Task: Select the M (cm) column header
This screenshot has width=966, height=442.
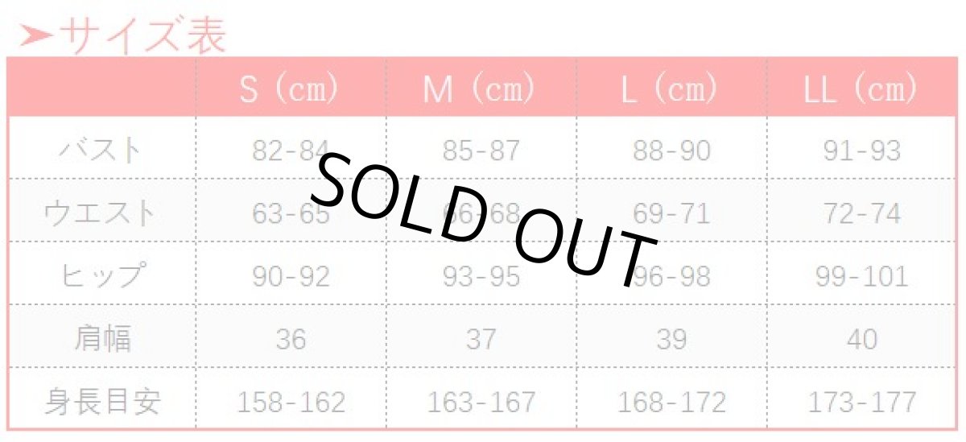Action: 479,89
